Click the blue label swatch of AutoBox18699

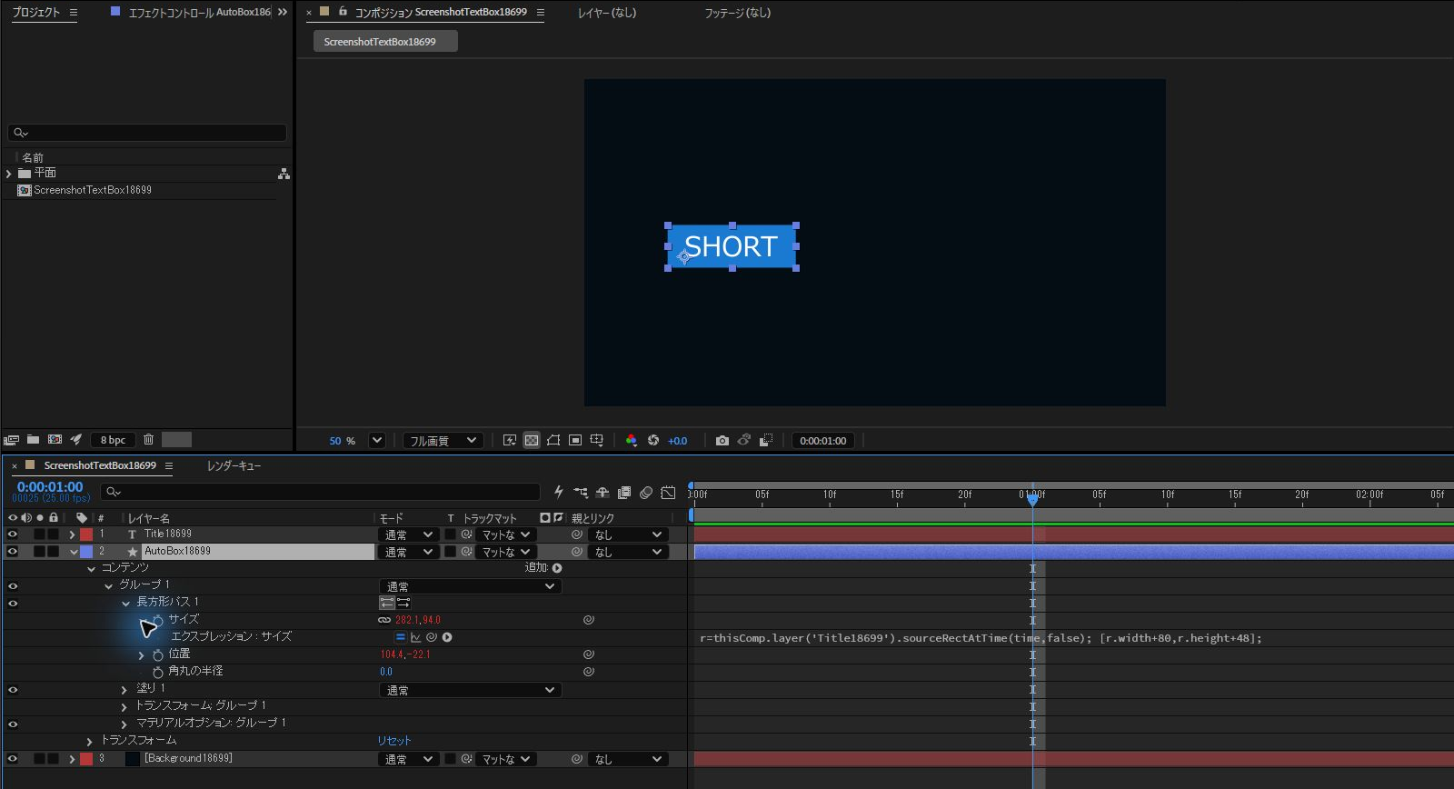click(x=86, y=552)
